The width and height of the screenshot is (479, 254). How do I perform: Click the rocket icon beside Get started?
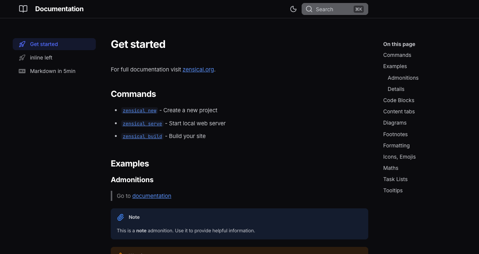tap(22, 44)
